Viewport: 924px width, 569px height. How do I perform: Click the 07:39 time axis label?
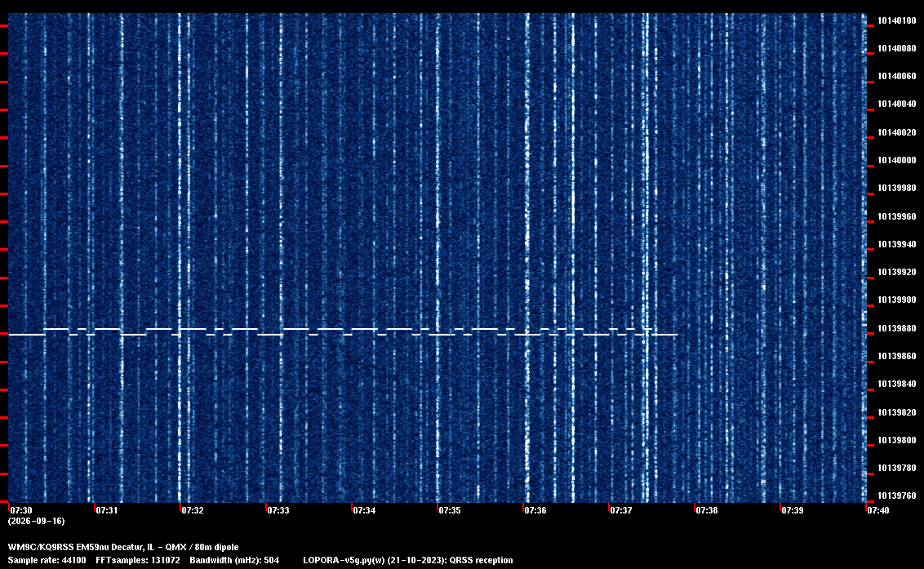coord(793,510)
